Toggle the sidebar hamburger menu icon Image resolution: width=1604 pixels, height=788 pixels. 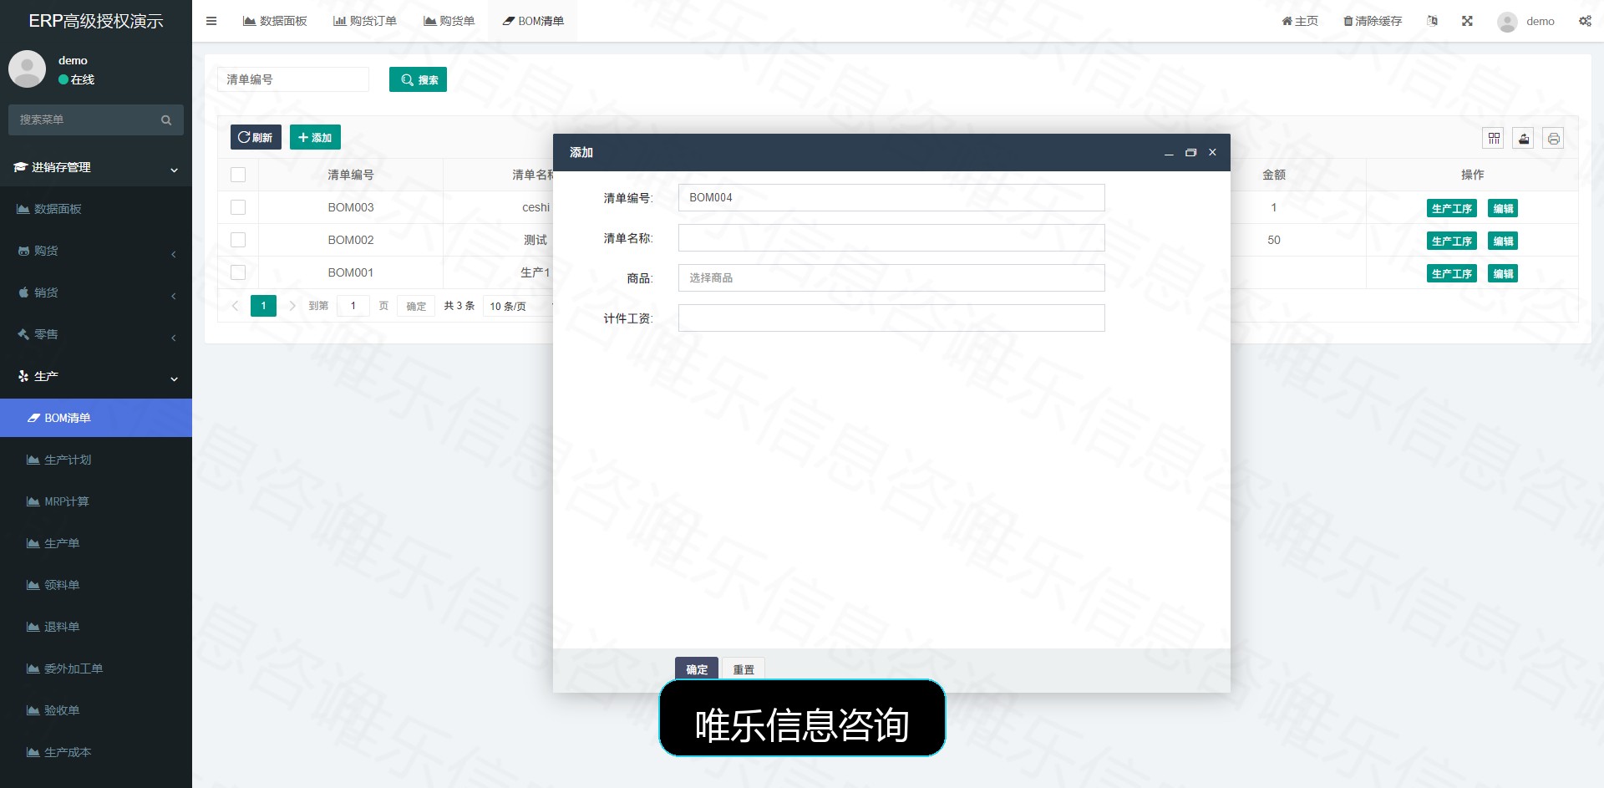tap(211, 21)
